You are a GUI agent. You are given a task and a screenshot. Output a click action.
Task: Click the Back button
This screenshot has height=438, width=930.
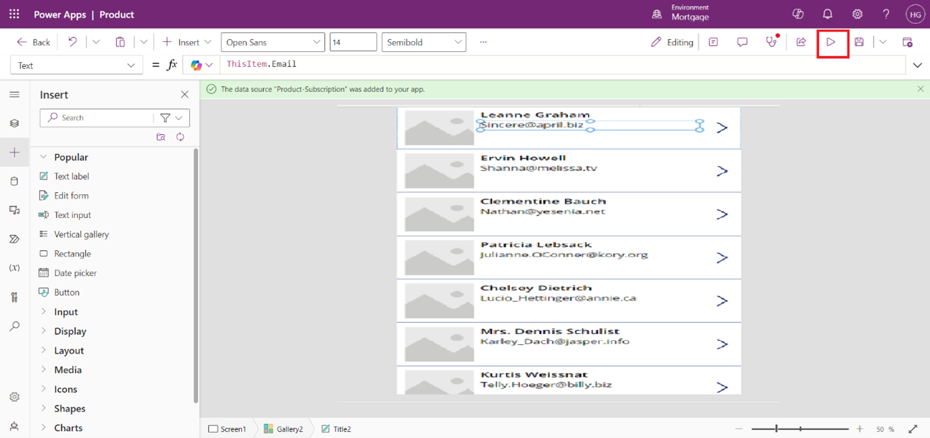coord(34,42)
